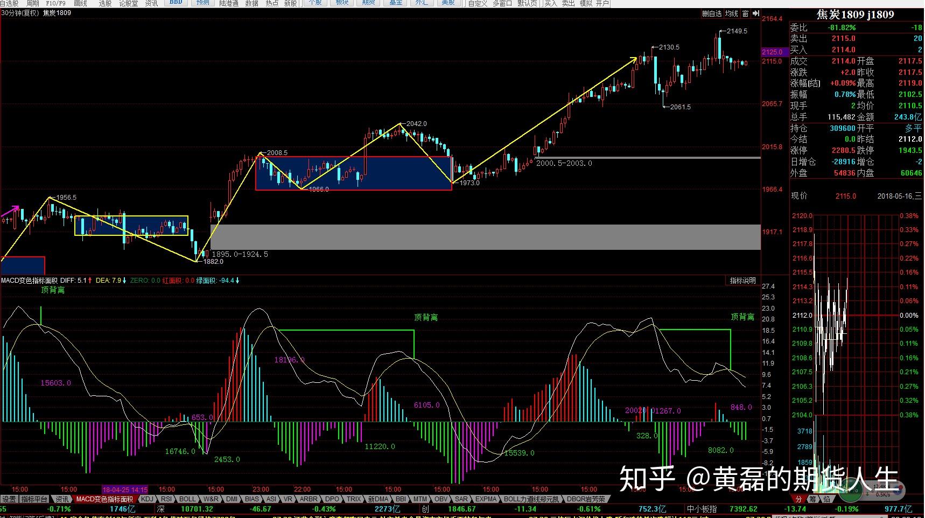Viewport: 925px width, 518px height.
Task: Select the BOLL力道线郑元凯 indicator tab
Action: tap(532, 499)
